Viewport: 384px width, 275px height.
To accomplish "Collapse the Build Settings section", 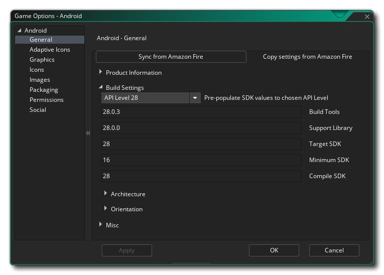I will (x=101, y=87).
